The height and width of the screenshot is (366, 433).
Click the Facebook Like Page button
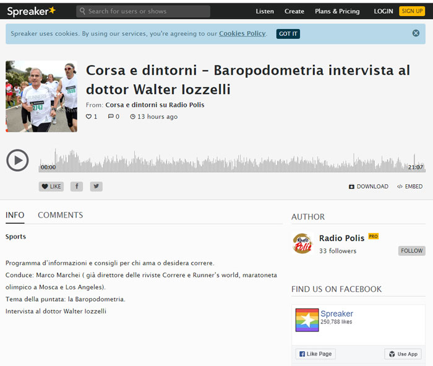coord(315,354)
